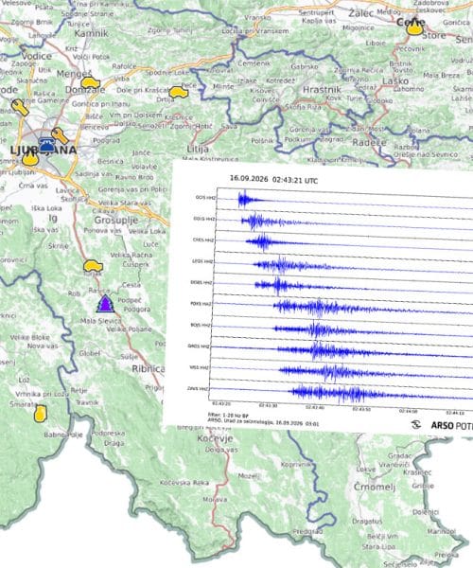Click the ARSO Urad za seizmologijo caption
The height and width of the screenshot is (568, 473).
point(264,422)
